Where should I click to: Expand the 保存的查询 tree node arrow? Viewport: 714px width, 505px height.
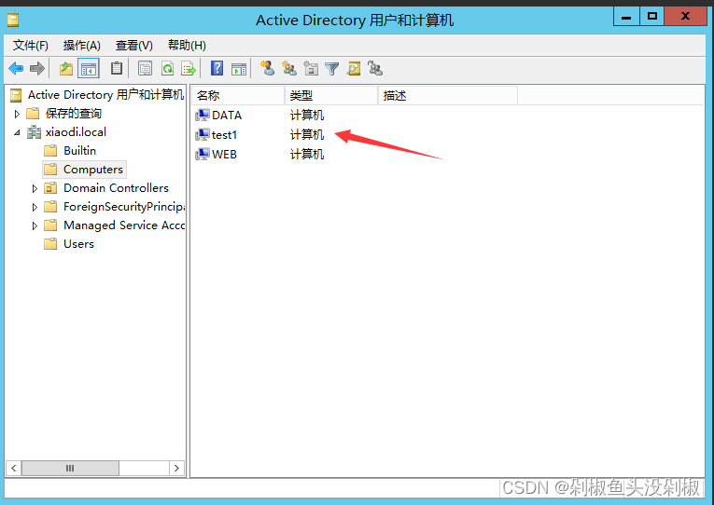pyautogui.click(x=17, y=114)
